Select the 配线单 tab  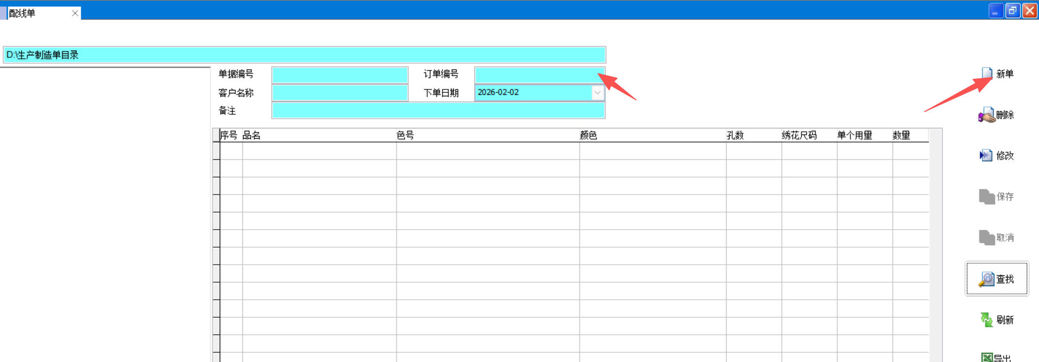click(29, 13)
